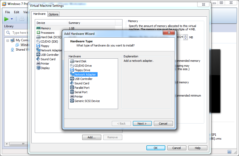Select Serial Port hardware type

[x=81, y=92]
